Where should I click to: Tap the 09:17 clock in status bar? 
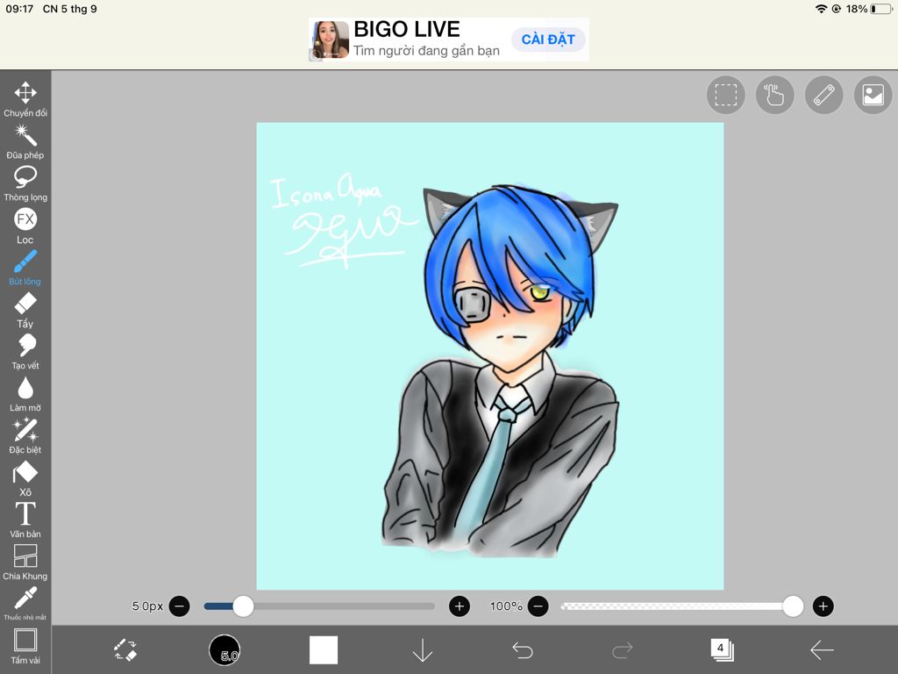click(x=19, y=9)
